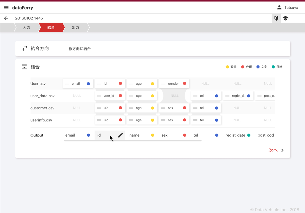
Task: Click the dataFerry logo
Action: point(23,8)
